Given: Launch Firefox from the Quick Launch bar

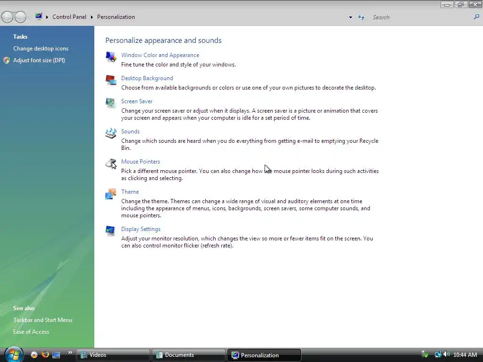Looking at the screenshot, I should tap(45, 354).
